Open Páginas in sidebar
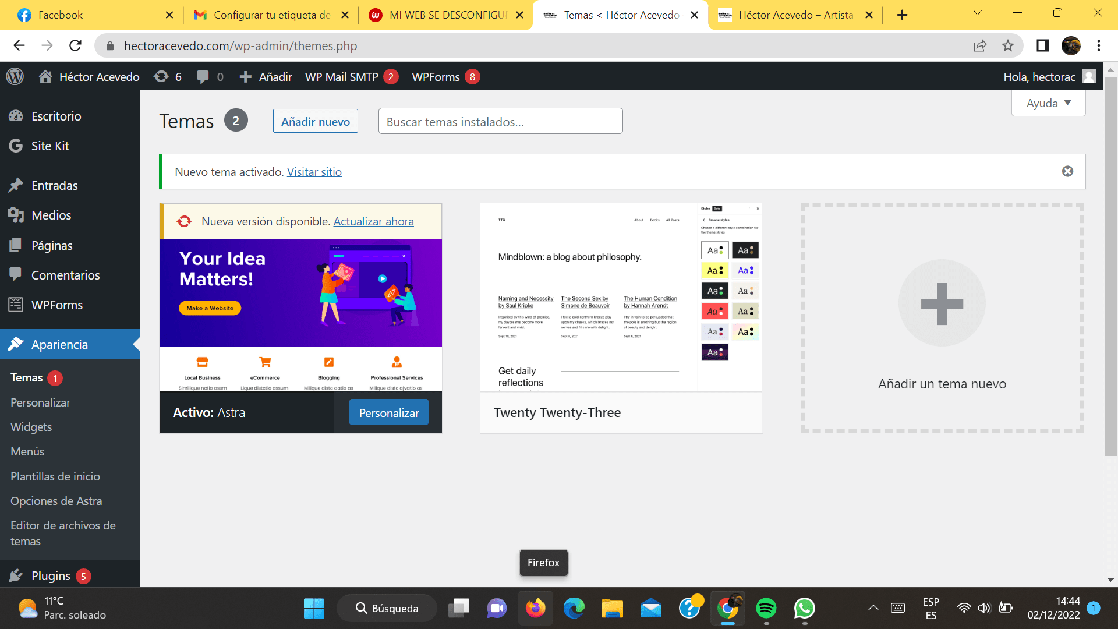This screenshot has width=1118, height=629. [x=52, y=245]
